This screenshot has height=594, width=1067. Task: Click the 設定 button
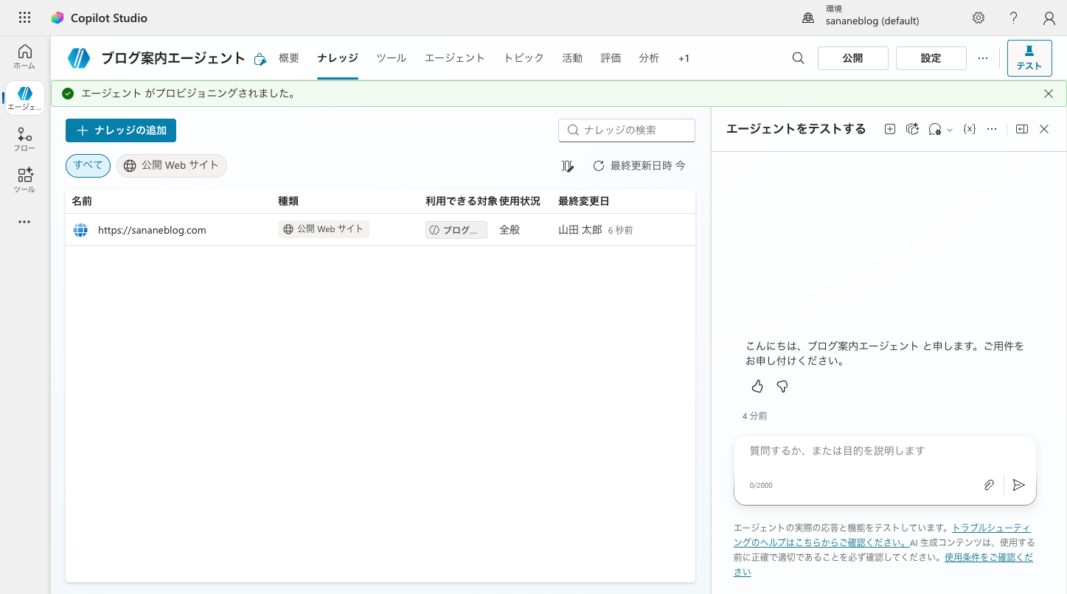[x=931, y=58]
